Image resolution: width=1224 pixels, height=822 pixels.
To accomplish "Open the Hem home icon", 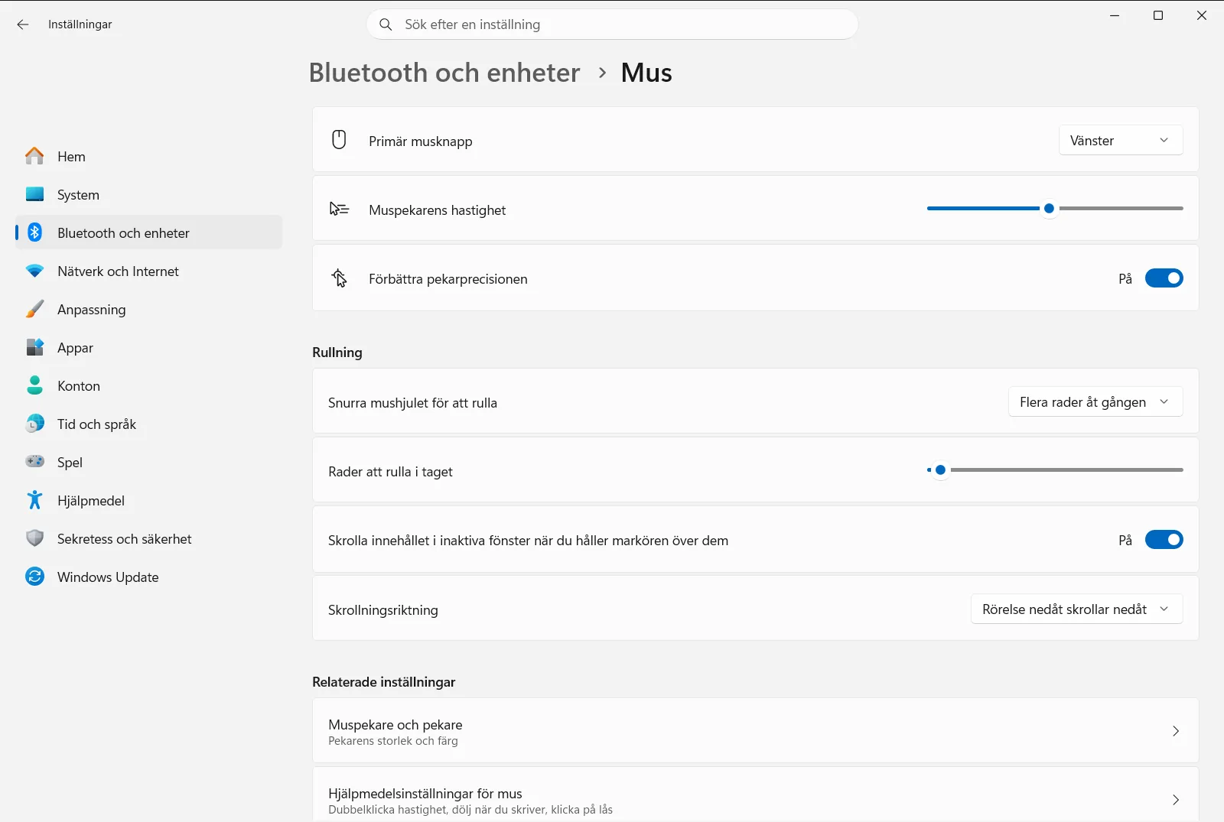I will click(34, 156).
